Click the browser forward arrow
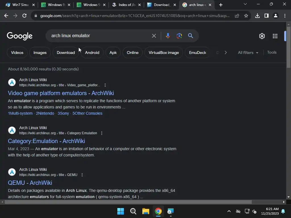 click(15, 16)
